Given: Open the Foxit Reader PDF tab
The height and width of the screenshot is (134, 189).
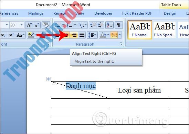Looking at the screenshot, I should pos(137,13).
